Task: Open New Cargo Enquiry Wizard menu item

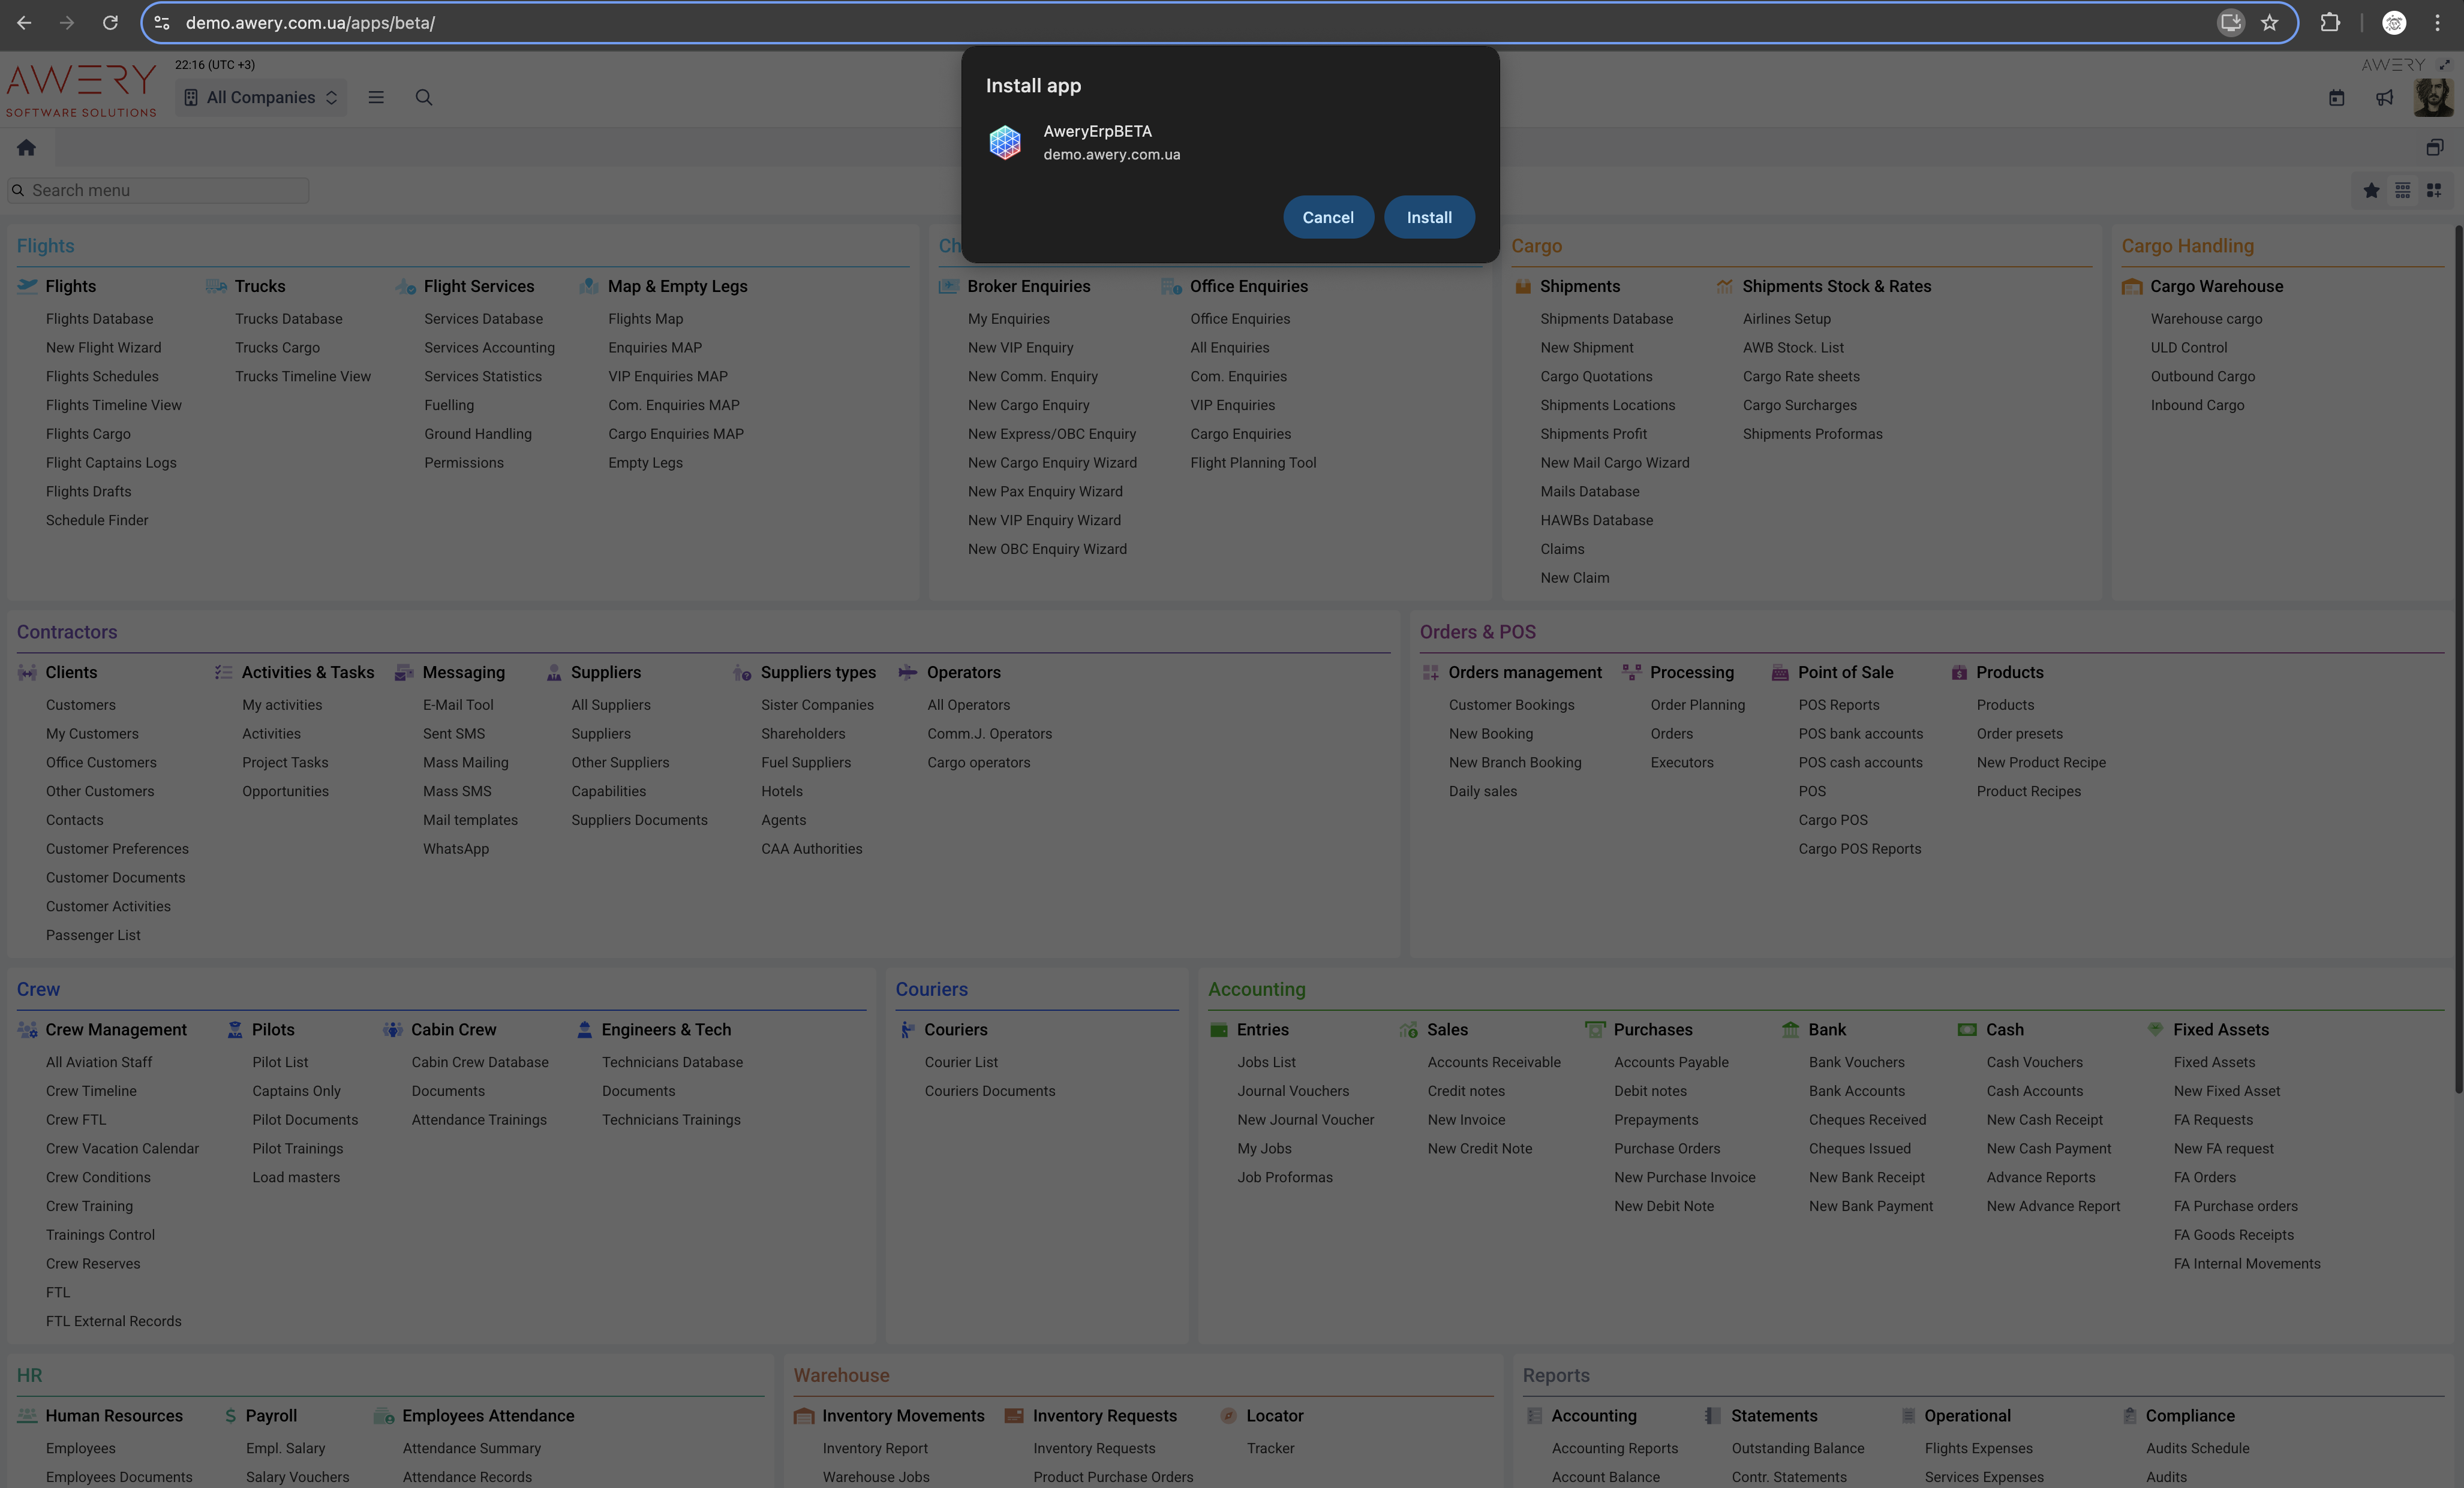Action: (x=1052, y=463)
